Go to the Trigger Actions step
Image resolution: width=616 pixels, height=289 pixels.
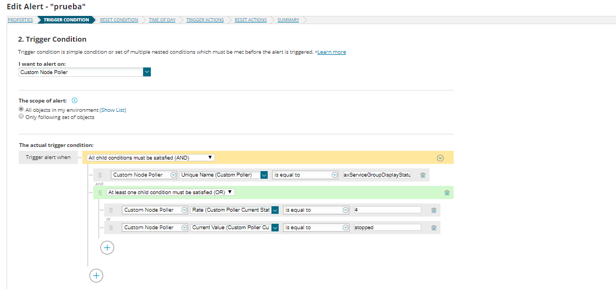click(205, 20)
